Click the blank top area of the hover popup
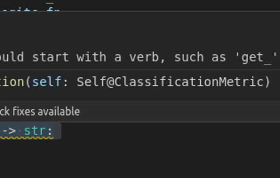Screen dimensions: 280x178 click(x=140, y=30)
